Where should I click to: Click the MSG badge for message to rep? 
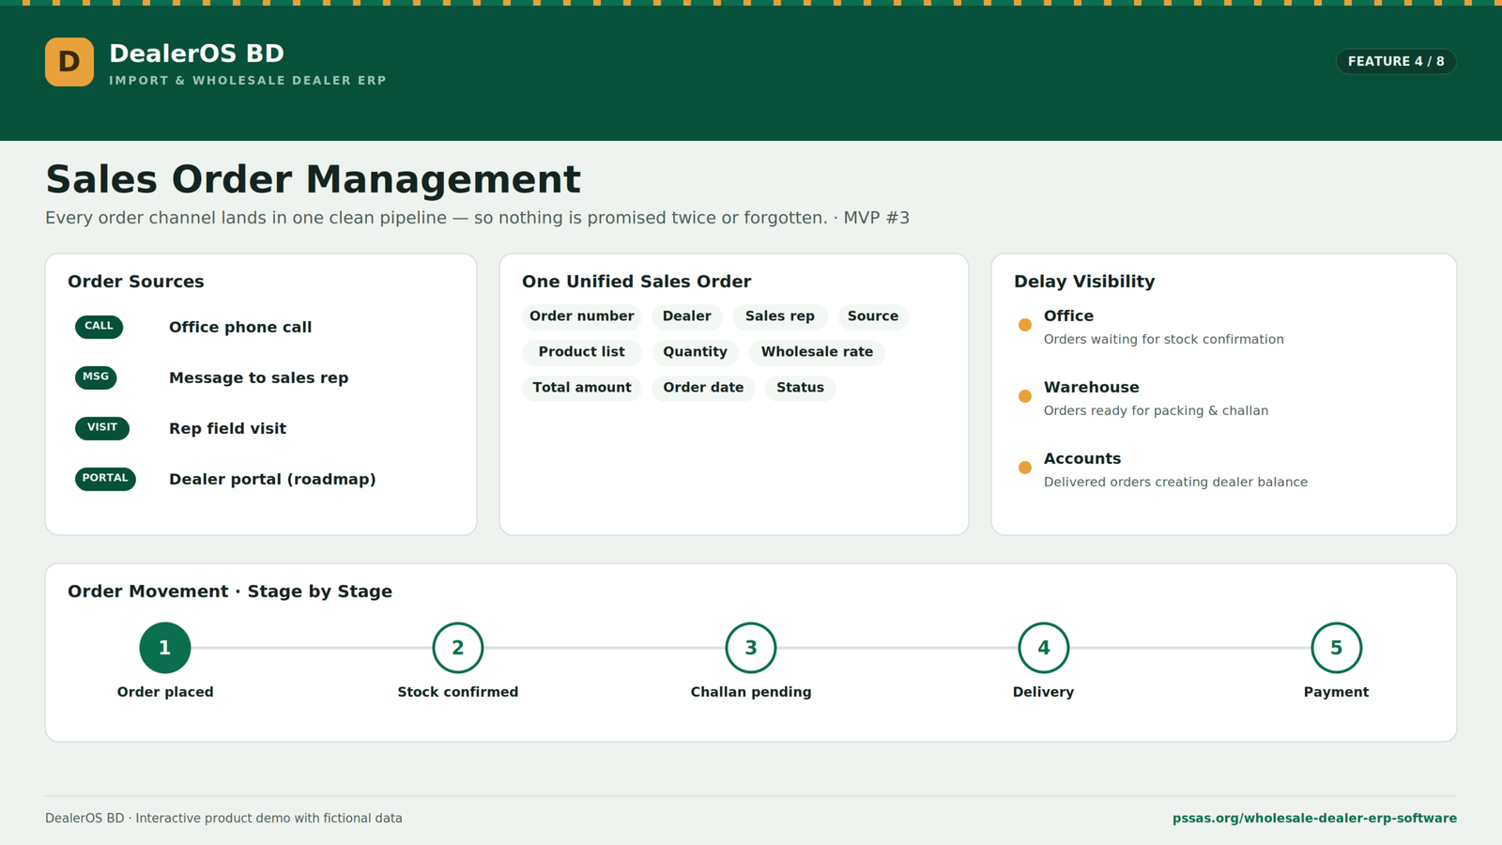[x=96, y=377]
